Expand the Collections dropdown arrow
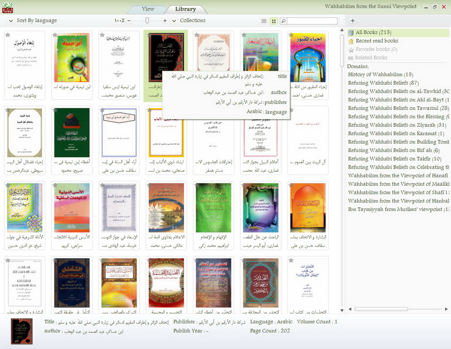Viewport: 451px width, 349px height. (x=174, y=21)
